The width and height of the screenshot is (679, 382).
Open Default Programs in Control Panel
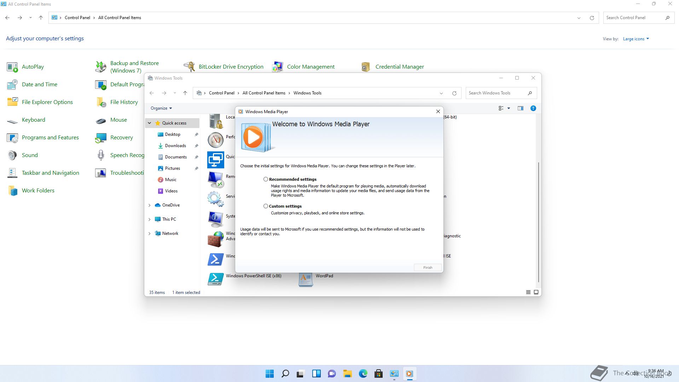coord(120,85)
